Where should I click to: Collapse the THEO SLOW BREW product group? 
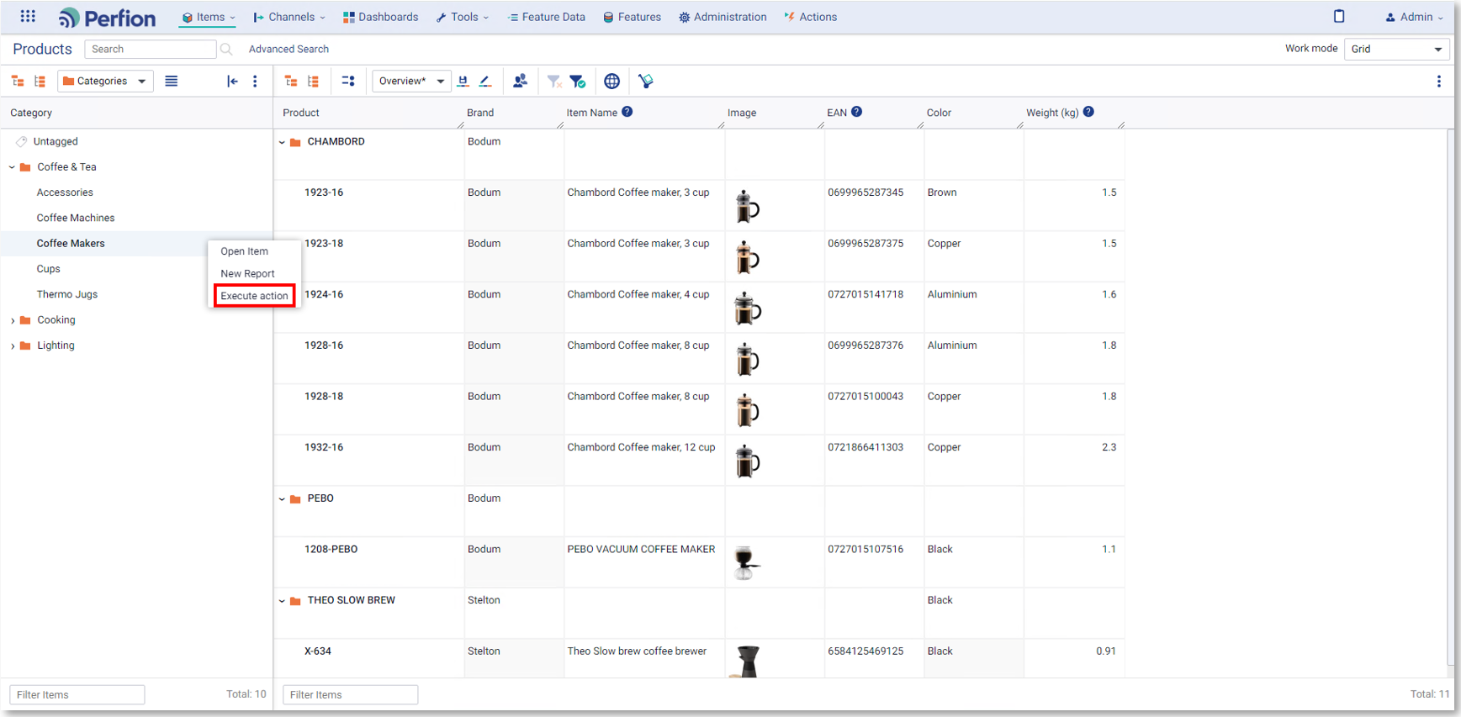click(x=282, y=601)
